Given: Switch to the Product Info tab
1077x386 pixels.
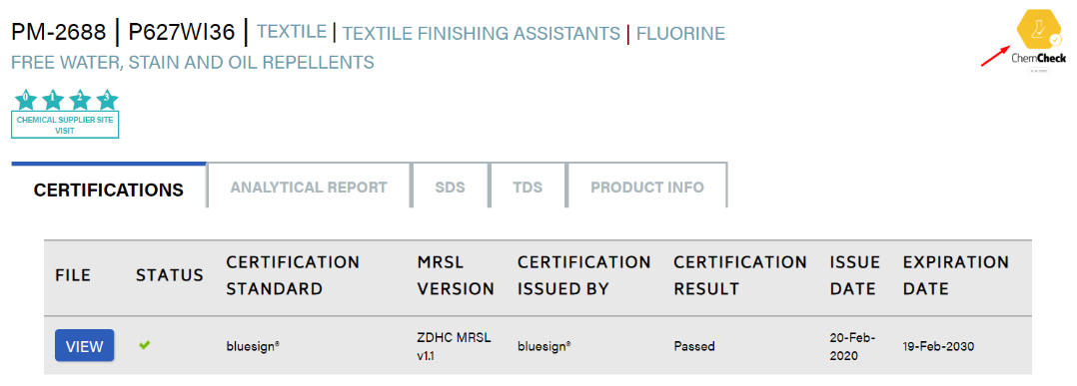Looking at the screenshot, I should coord(647,187).
